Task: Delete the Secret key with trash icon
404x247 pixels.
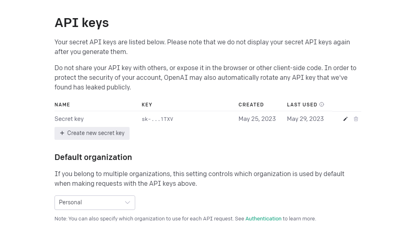Action: pyautogui.click(x=356, y=119)
